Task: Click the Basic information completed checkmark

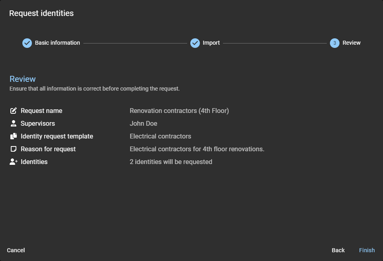Action: tap(27, 43)
